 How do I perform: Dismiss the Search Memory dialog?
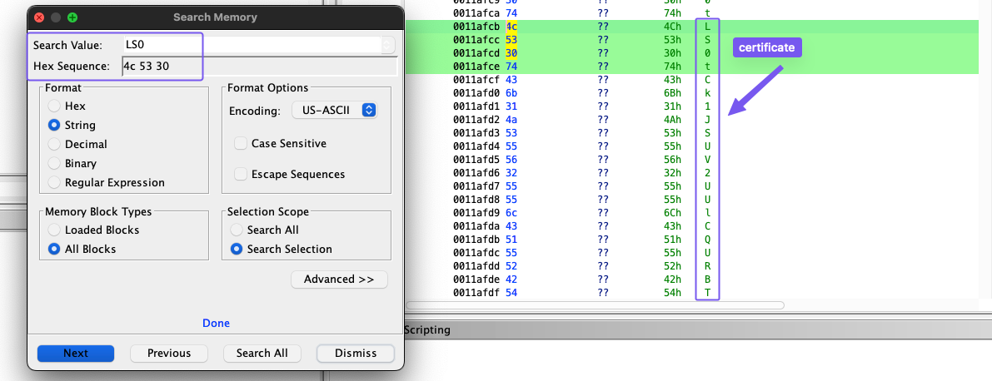point(356,354)
